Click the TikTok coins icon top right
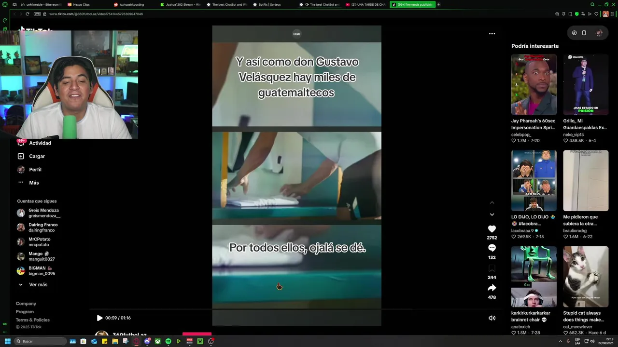 pos(574,33)
